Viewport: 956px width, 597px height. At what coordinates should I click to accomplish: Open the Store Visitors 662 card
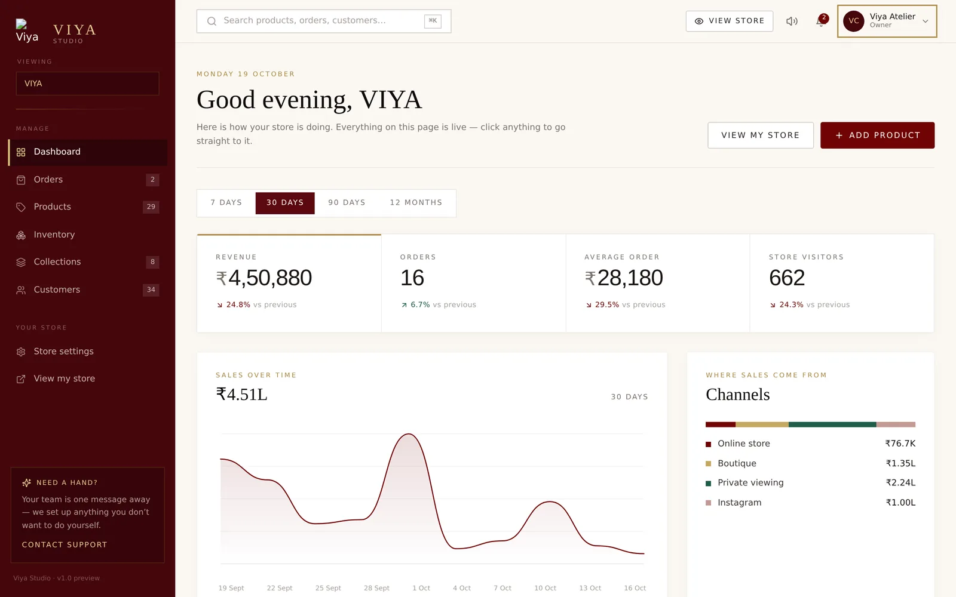(x=842, y=283)
